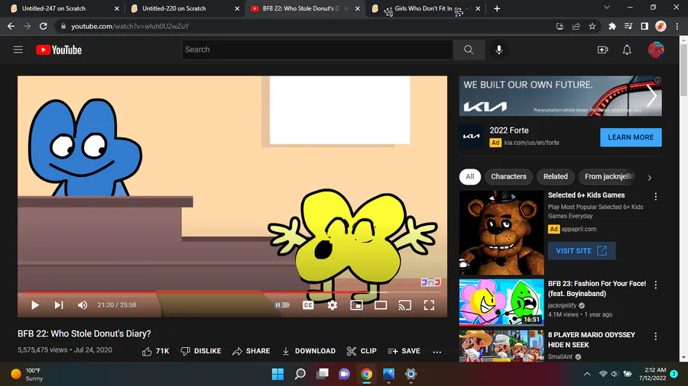688x386 pixels.
Task: Open the Photos app in taskbar
Action: click(389, 375)
